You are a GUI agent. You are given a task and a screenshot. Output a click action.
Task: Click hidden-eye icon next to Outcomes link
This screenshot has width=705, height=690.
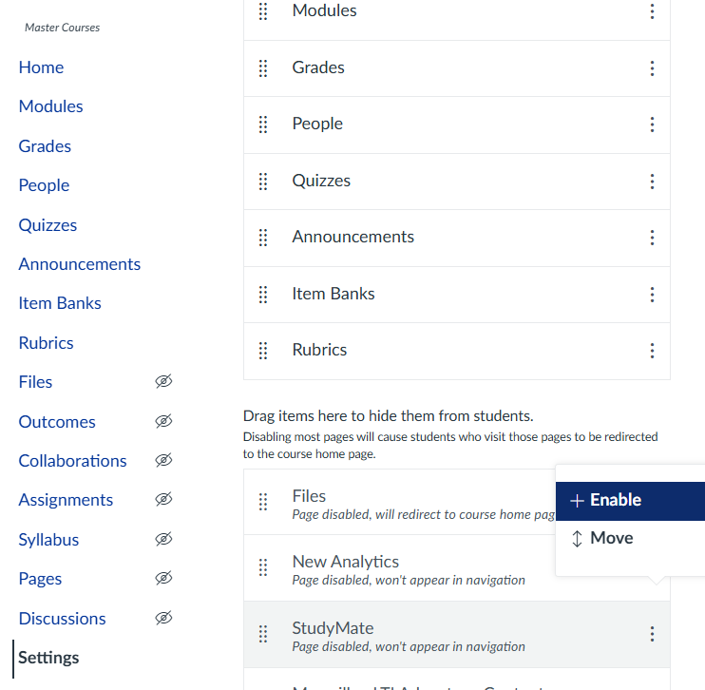coord(163,421)
